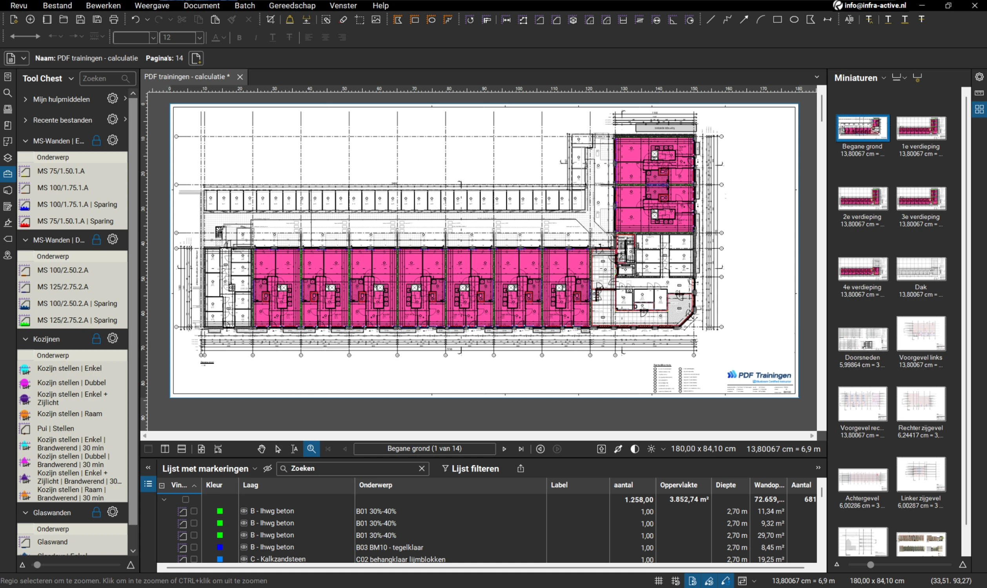The image size is (987, 588).
Task: Open the Search panel in left sidebar
Action: (7, 93)
